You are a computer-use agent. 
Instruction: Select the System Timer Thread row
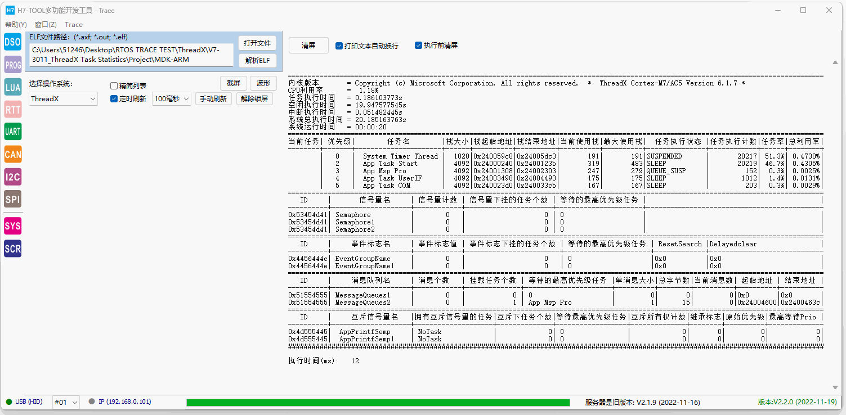(x=554, y=156)
